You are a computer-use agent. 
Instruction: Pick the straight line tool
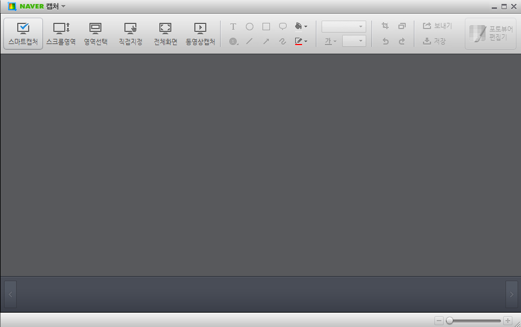click(249, 41)
